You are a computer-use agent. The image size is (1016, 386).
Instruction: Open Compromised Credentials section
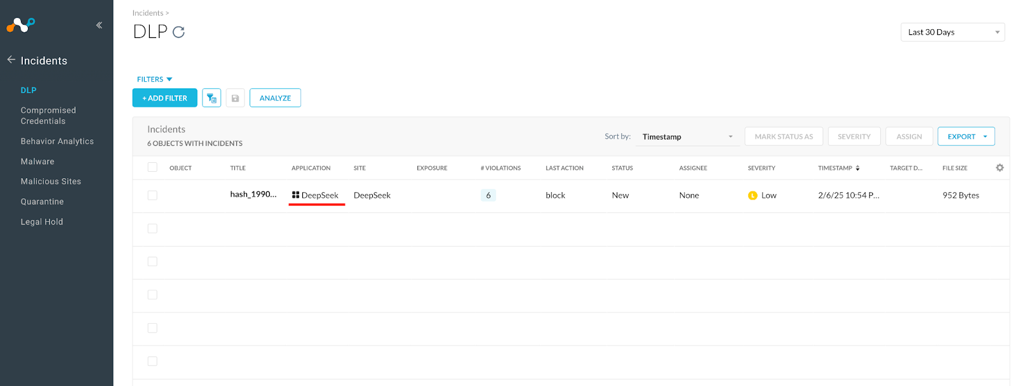48,115
